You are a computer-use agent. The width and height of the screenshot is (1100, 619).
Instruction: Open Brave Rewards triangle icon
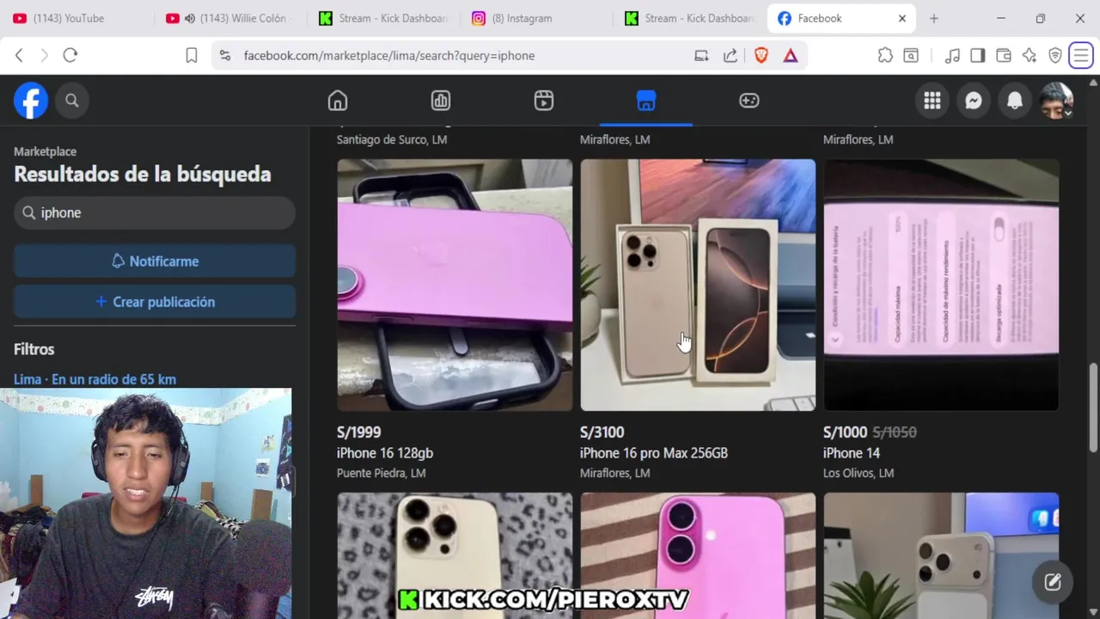791,55
